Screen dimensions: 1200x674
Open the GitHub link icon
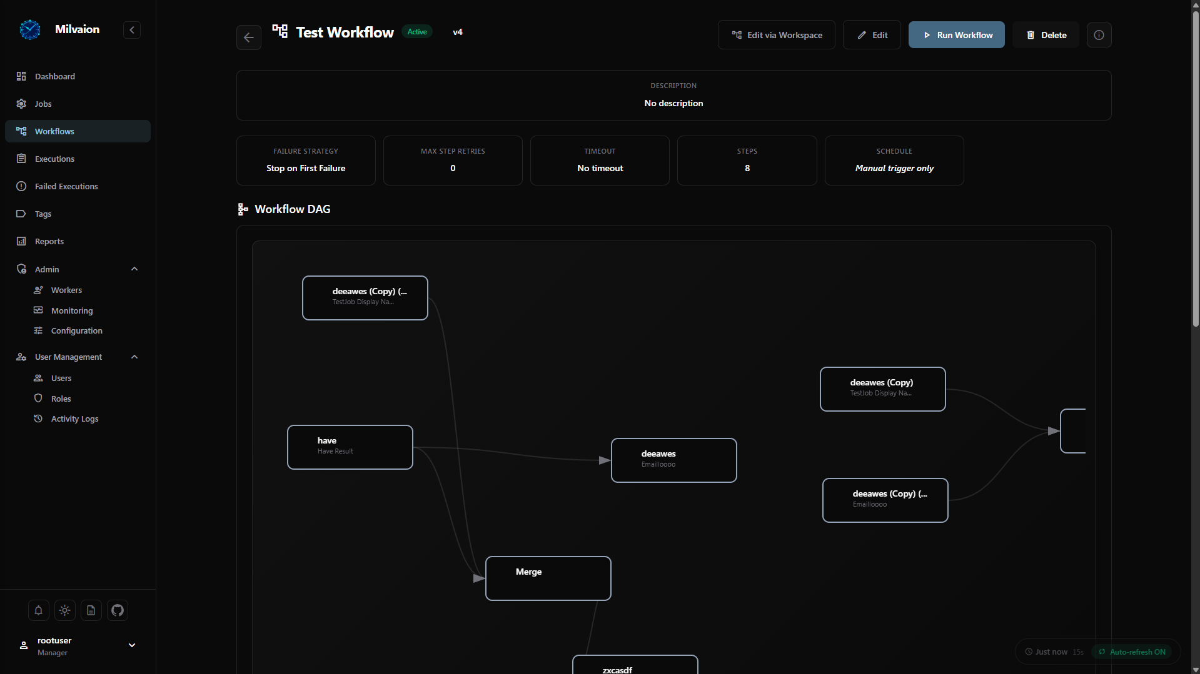click(x=118, y=610)
